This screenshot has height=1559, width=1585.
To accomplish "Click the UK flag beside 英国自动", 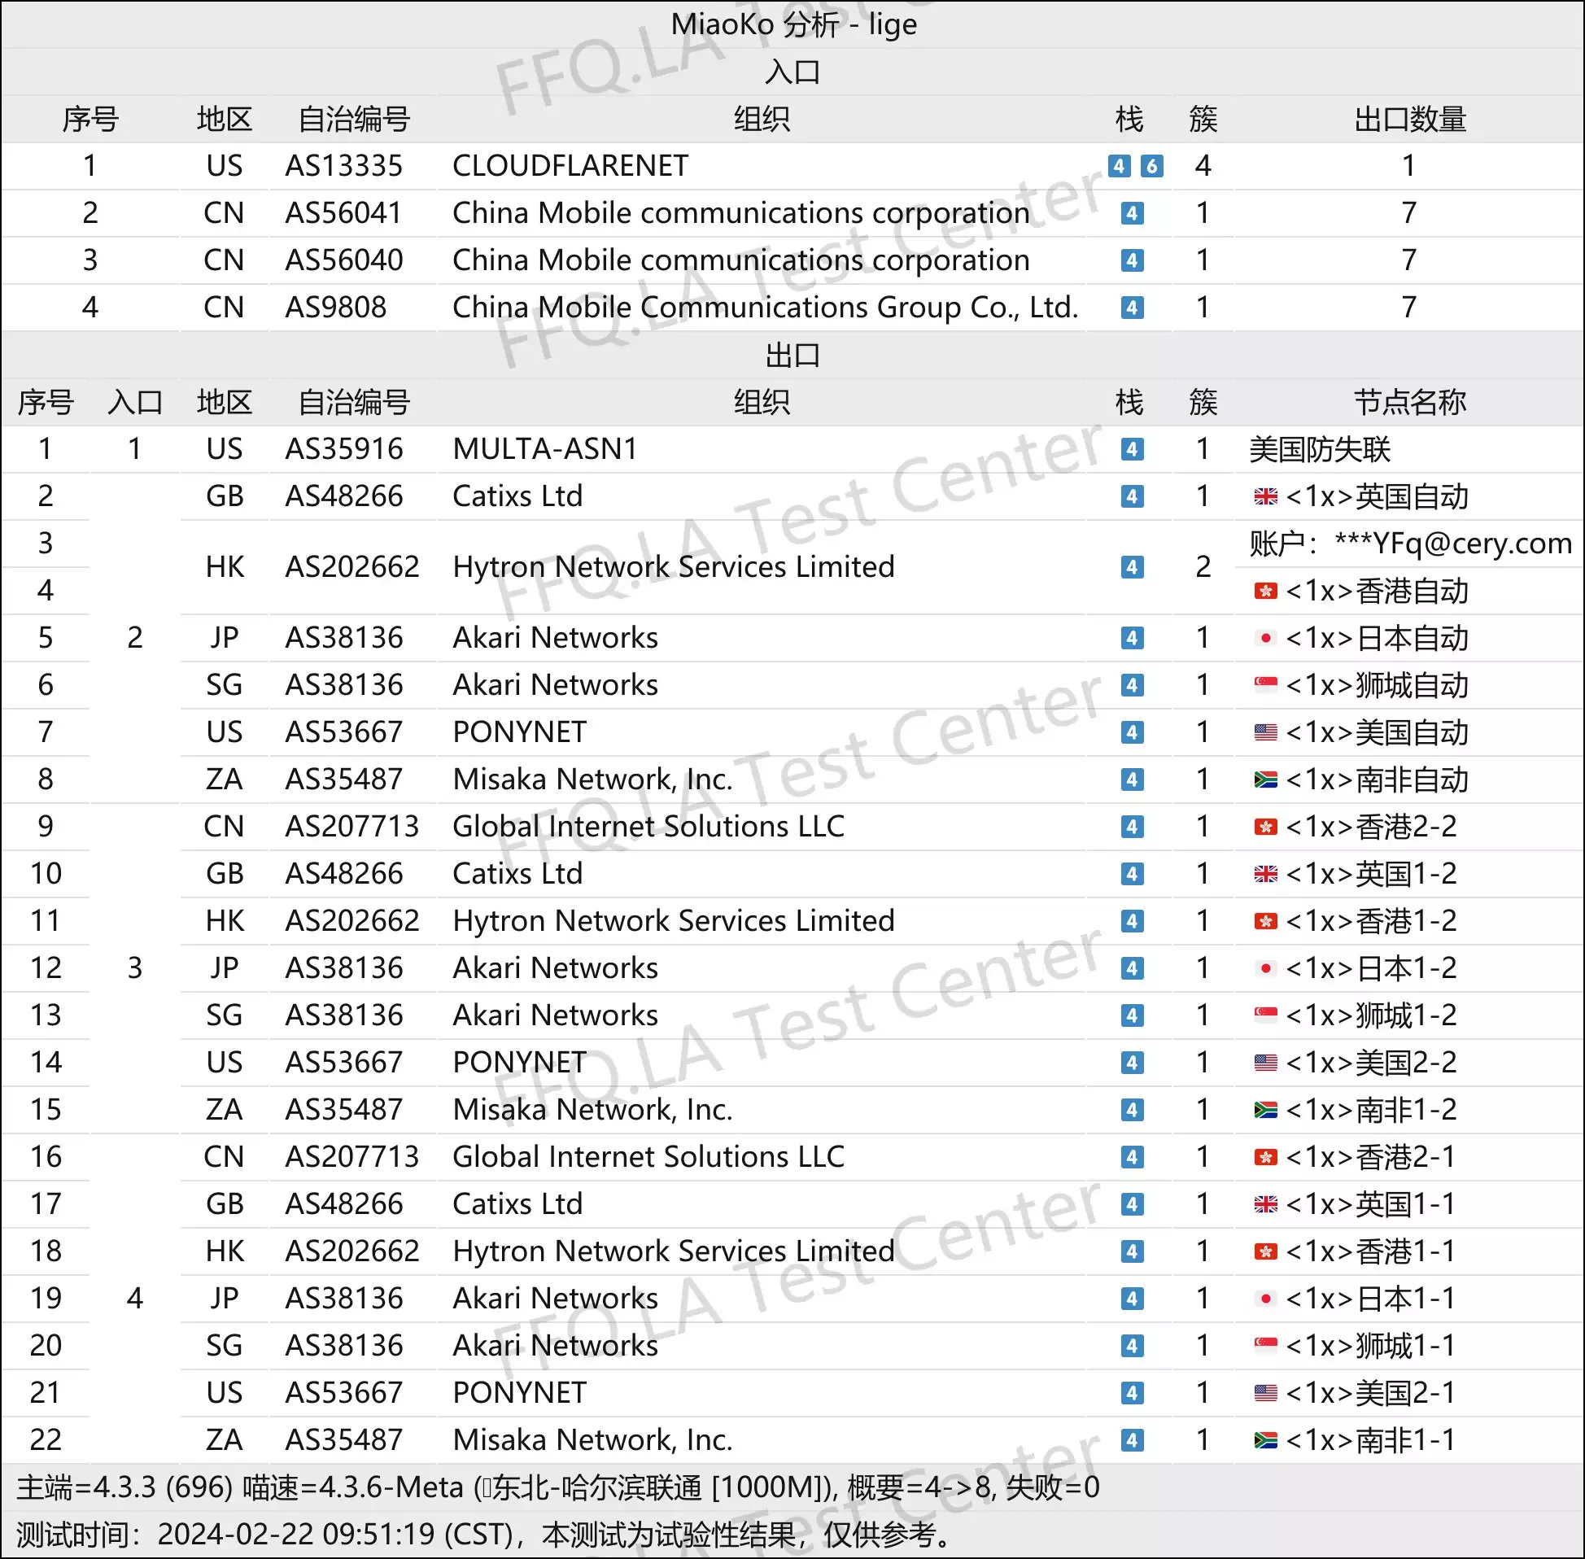I will click(1265, 496).
